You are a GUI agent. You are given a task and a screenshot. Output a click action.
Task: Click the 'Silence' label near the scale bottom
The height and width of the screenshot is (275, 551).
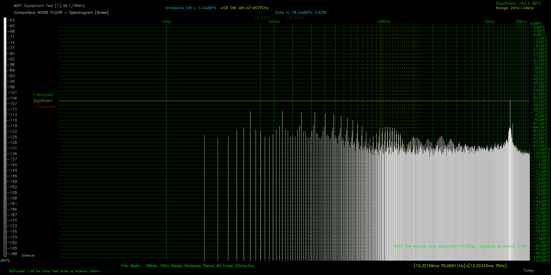point(28,255)
